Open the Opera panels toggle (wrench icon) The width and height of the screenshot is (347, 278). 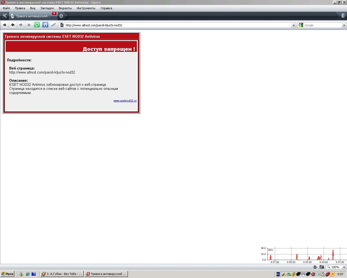pyautogui.click(x=4, y=16)
